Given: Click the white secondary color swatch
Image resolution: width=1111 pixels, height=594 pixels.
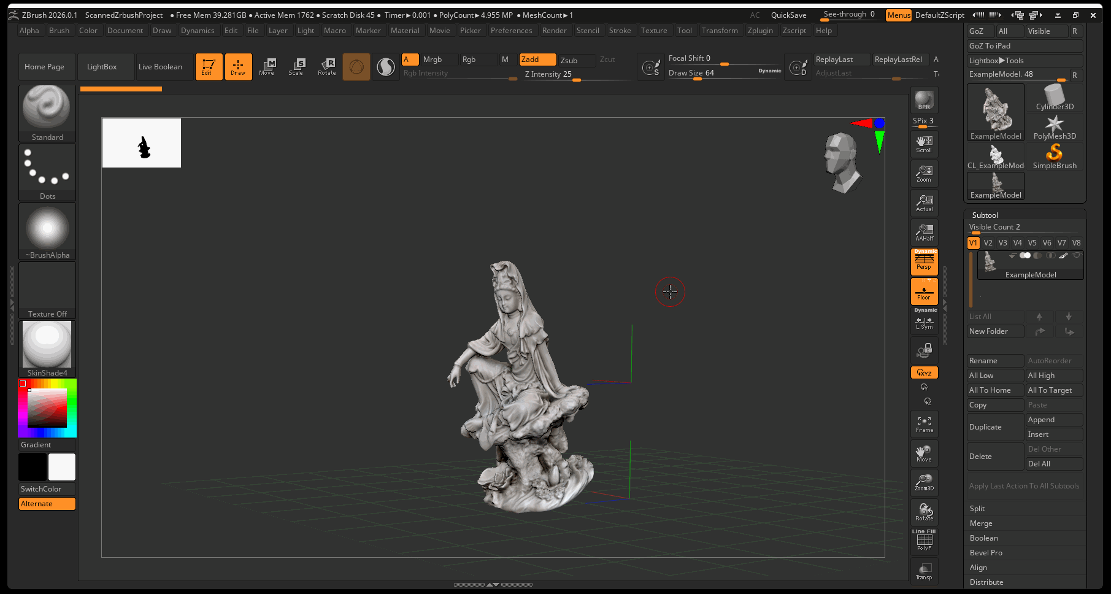Looking at the screenshot, I should click(62, 467).
